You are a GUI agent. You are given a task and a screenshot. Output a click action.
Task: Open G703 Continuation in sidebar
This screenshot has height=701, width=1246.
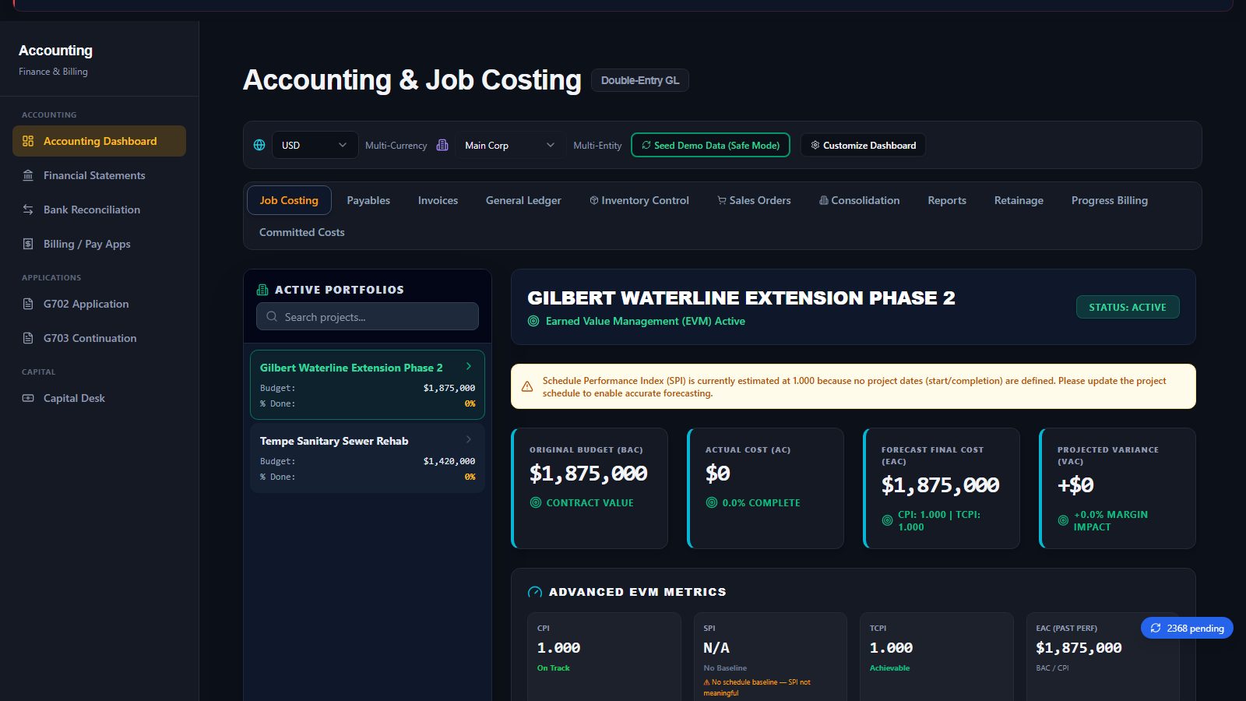99,338
